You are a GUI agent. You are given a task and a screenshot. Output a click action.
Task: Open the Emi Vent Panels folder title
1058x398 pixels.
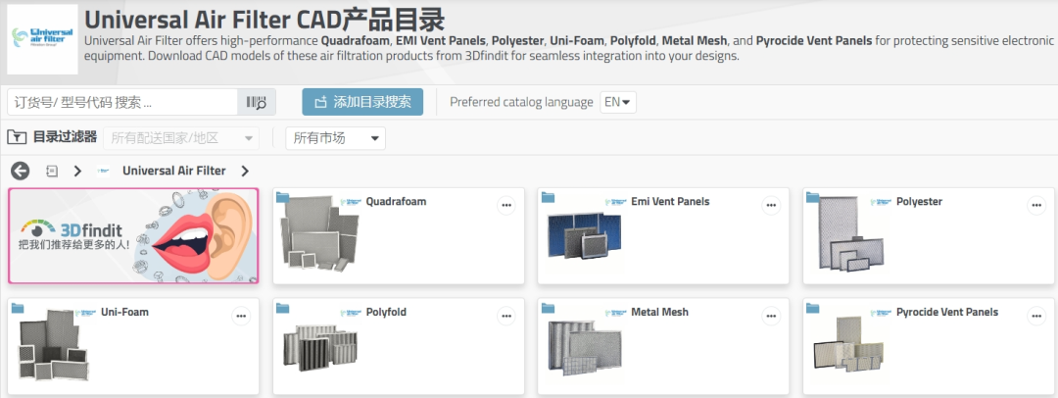click(670, 201)
